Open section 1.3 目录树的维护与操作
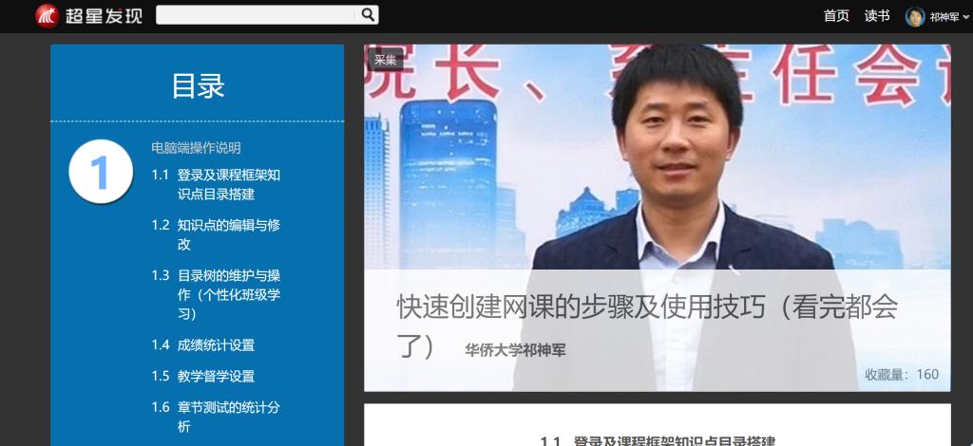 (228, 294)
